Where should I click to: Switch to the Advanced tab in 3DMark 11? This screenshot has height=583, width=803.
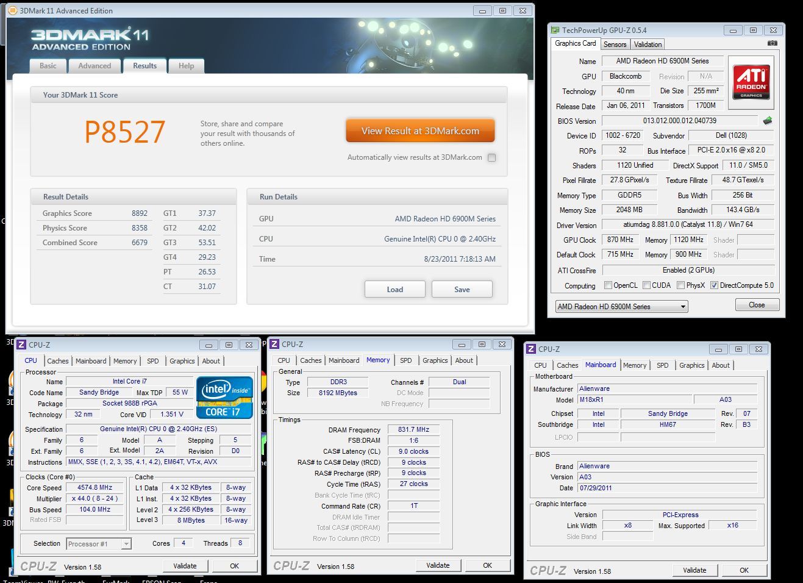coord(95,66)
